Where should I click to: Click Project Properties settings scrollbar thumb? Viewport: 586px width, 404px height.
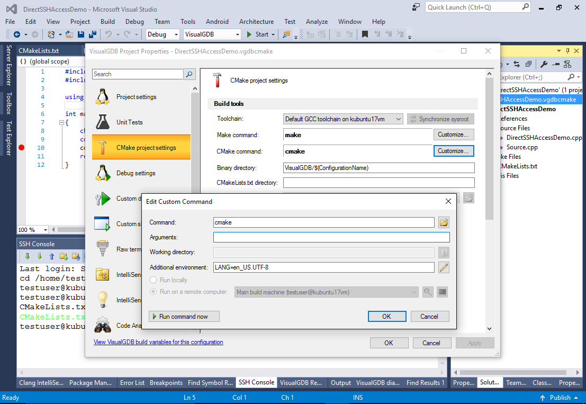click(489, 149)
